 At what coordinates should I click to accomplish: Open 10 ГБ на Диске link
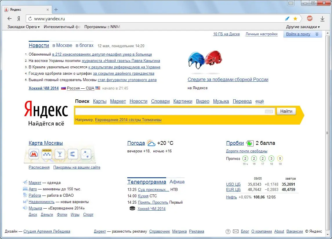coord(226,34)
